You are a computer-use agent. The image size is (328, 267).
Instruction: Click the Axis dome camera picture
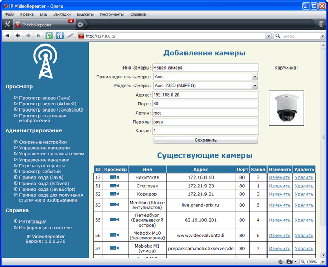(286, 108)
